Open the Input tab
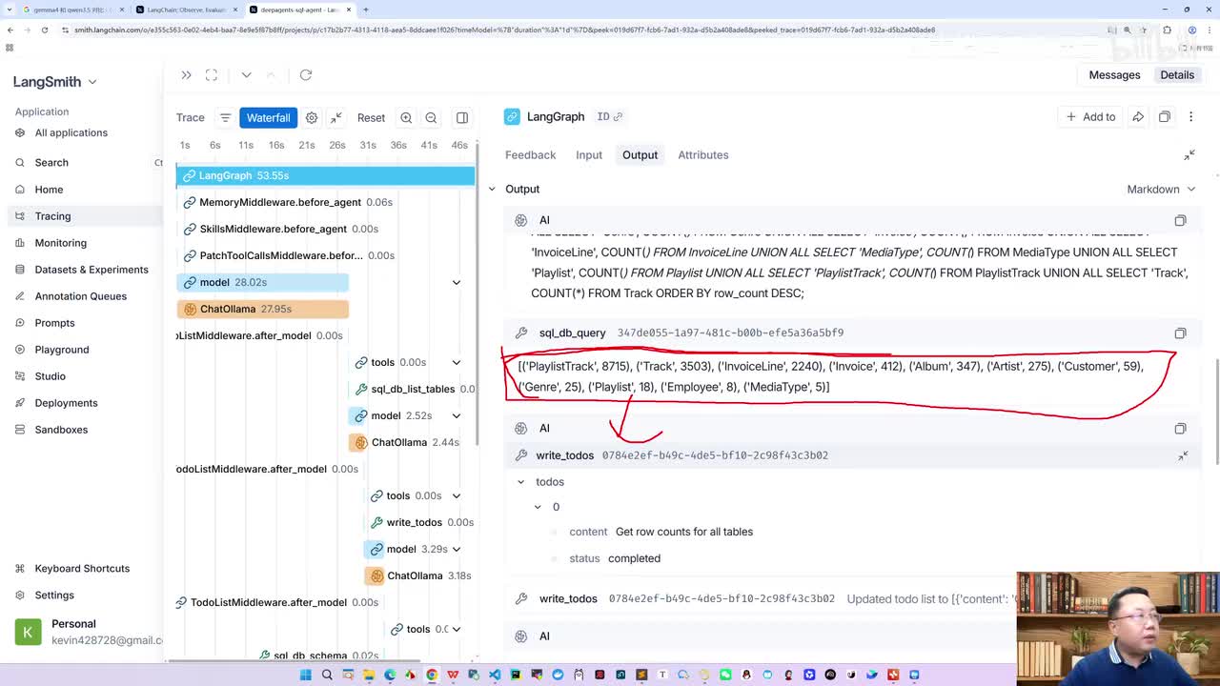The width and height of the screenshot is (1220, 686). click(589, 155)
